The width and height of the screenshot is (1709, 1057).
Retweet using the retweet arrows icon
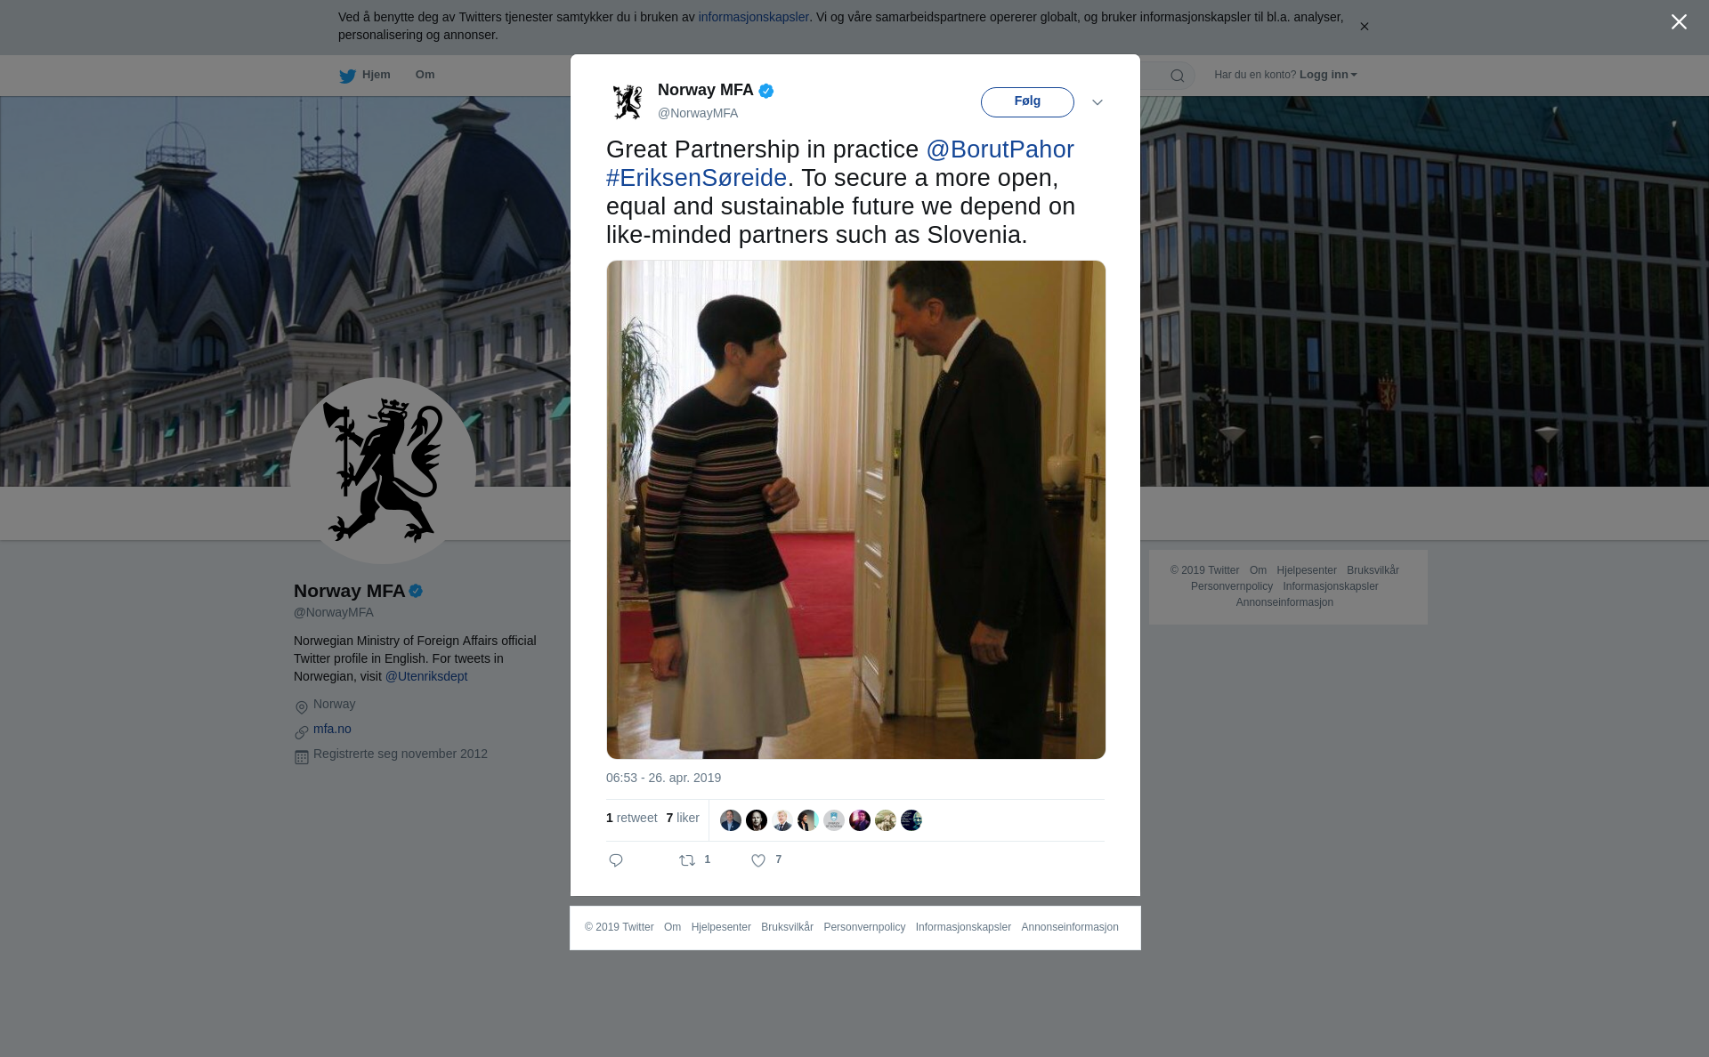point(687,860)
